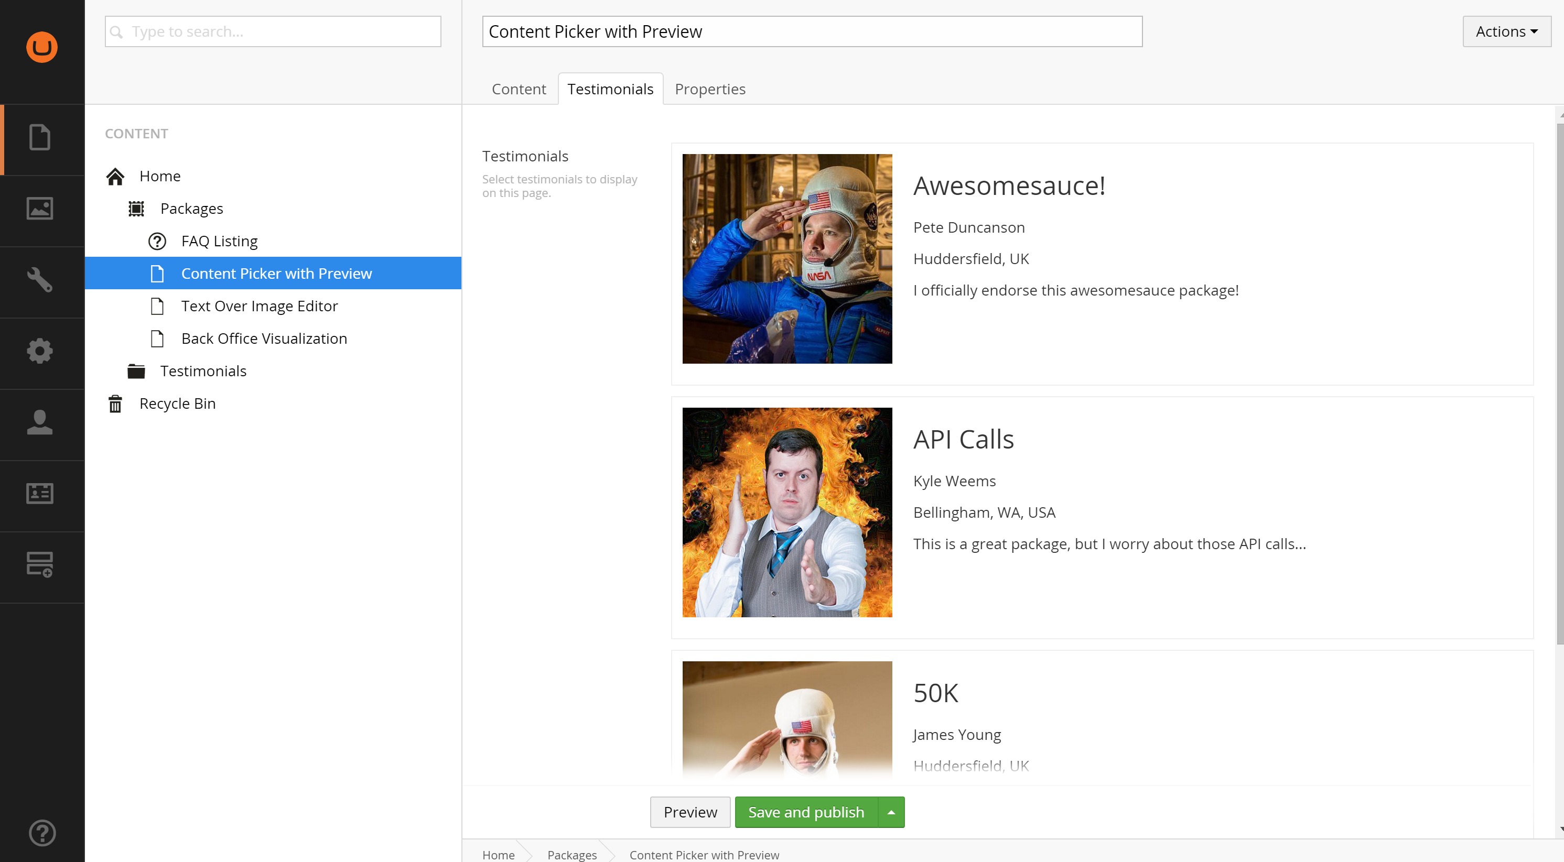Click the Awesomesauce! testimonial heading
The image size is (1564, 862).
(x=1009, y=186)
